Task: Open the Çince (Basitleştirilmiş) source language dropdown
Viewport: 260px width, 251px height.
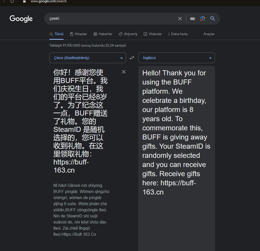Action: (87, 58)
